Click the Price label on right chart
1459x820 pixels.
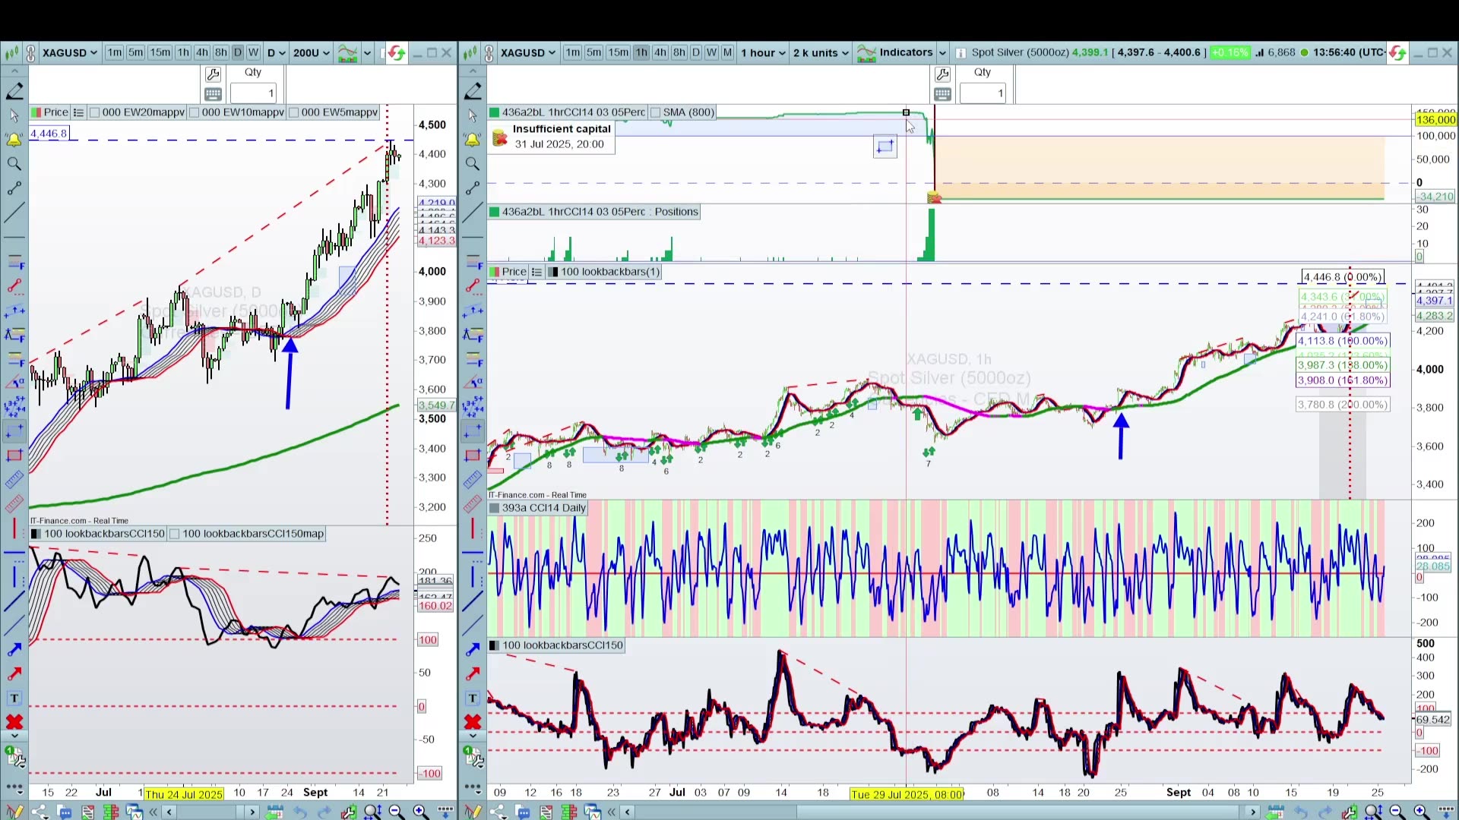pyautogui.click(x=513, y=272)
